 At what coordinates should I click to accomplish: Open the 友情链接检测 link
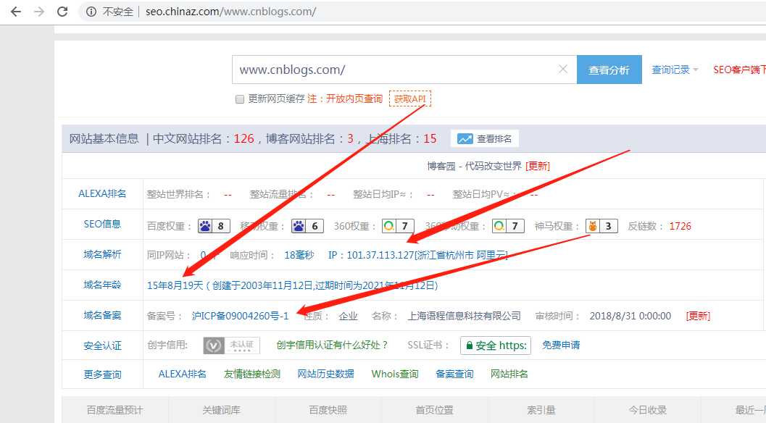point(252,374)
